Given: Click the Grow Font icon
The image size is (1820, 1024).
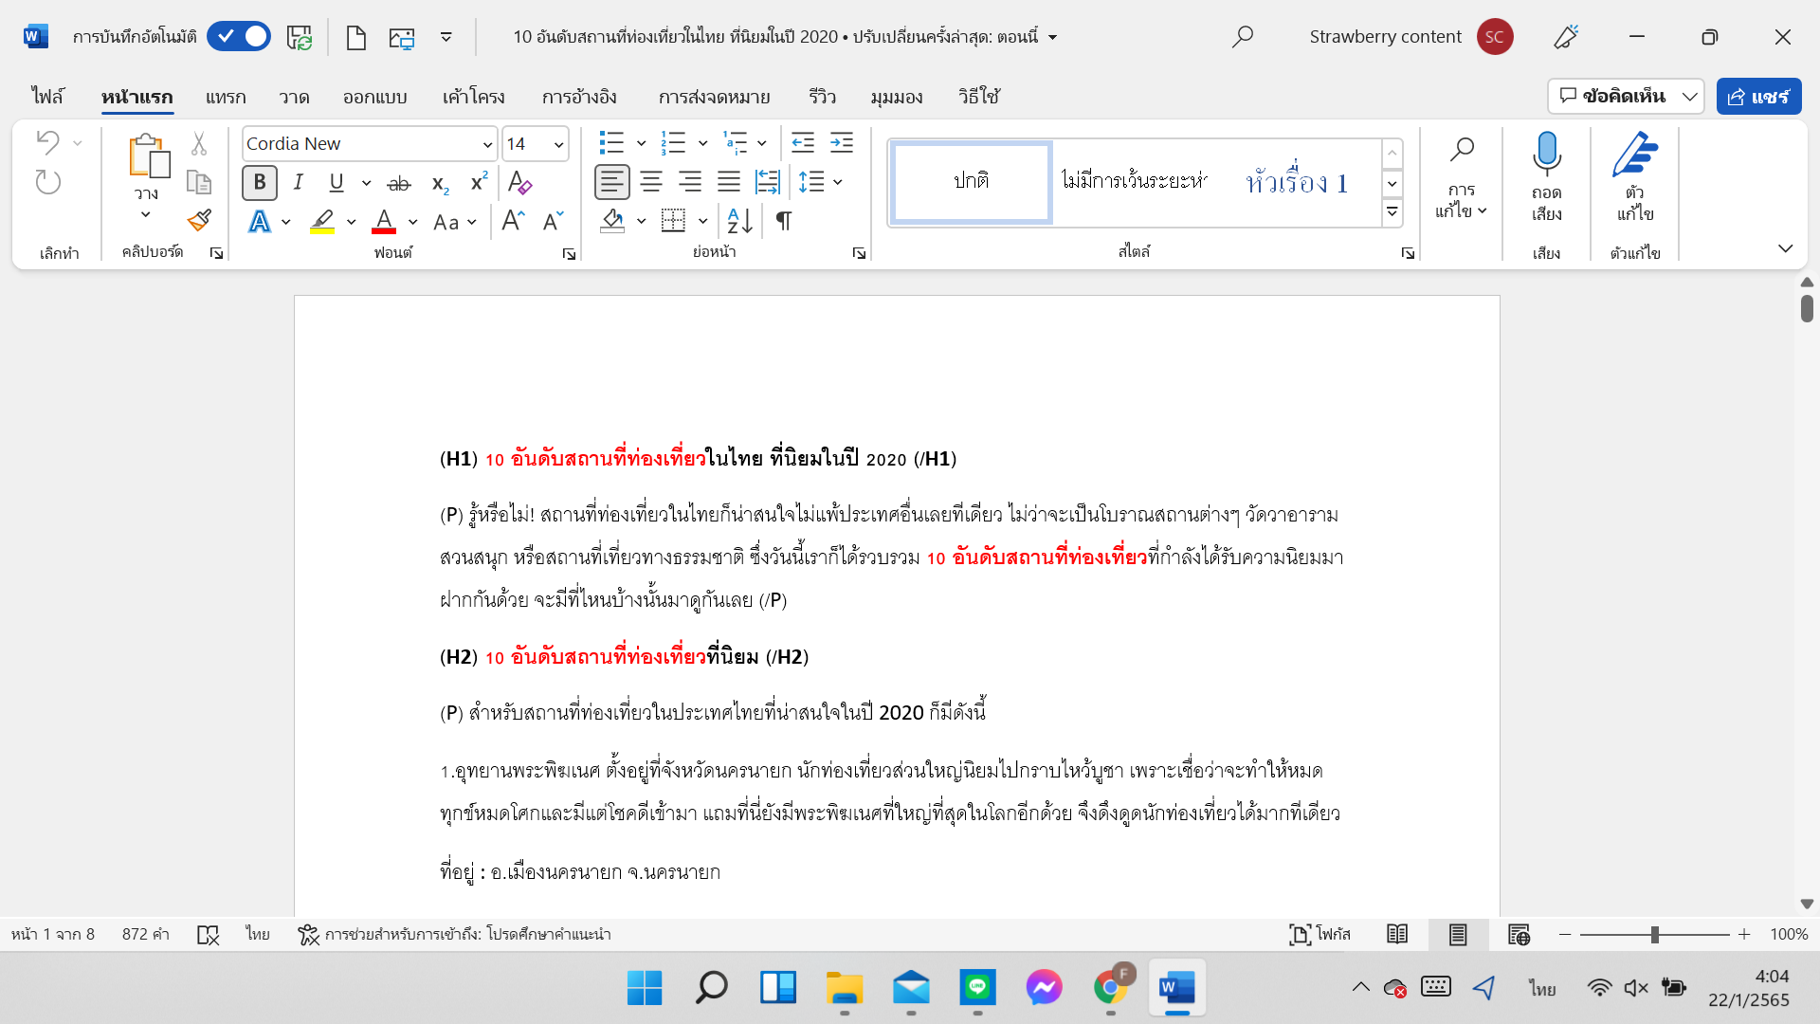Looking at the screenshot, I should point(513,221).
